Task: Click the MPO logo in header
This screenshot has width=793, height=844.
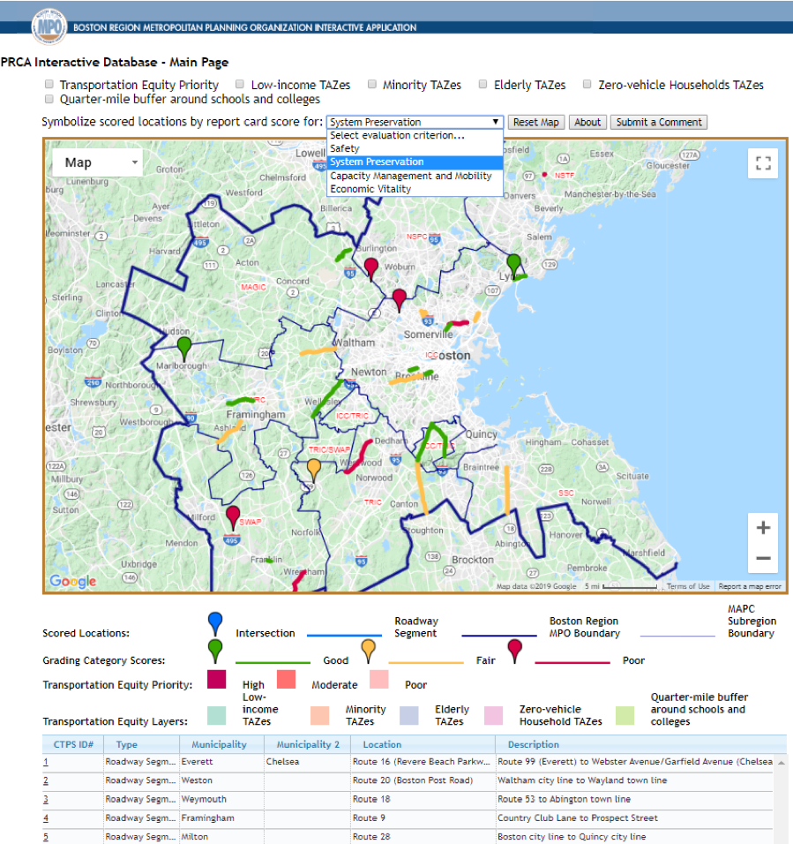Action: (48, 27)
